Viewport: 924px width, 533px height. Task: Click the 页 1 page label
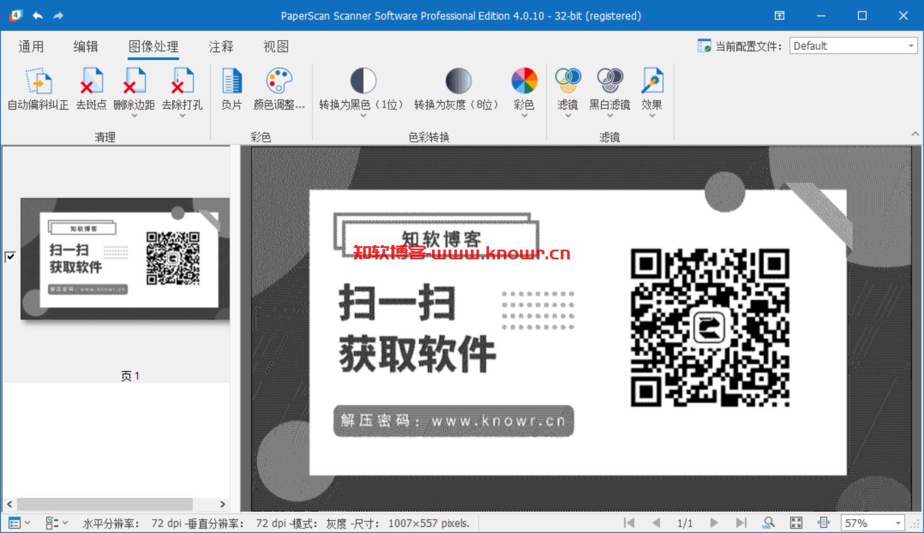(130, 375)
